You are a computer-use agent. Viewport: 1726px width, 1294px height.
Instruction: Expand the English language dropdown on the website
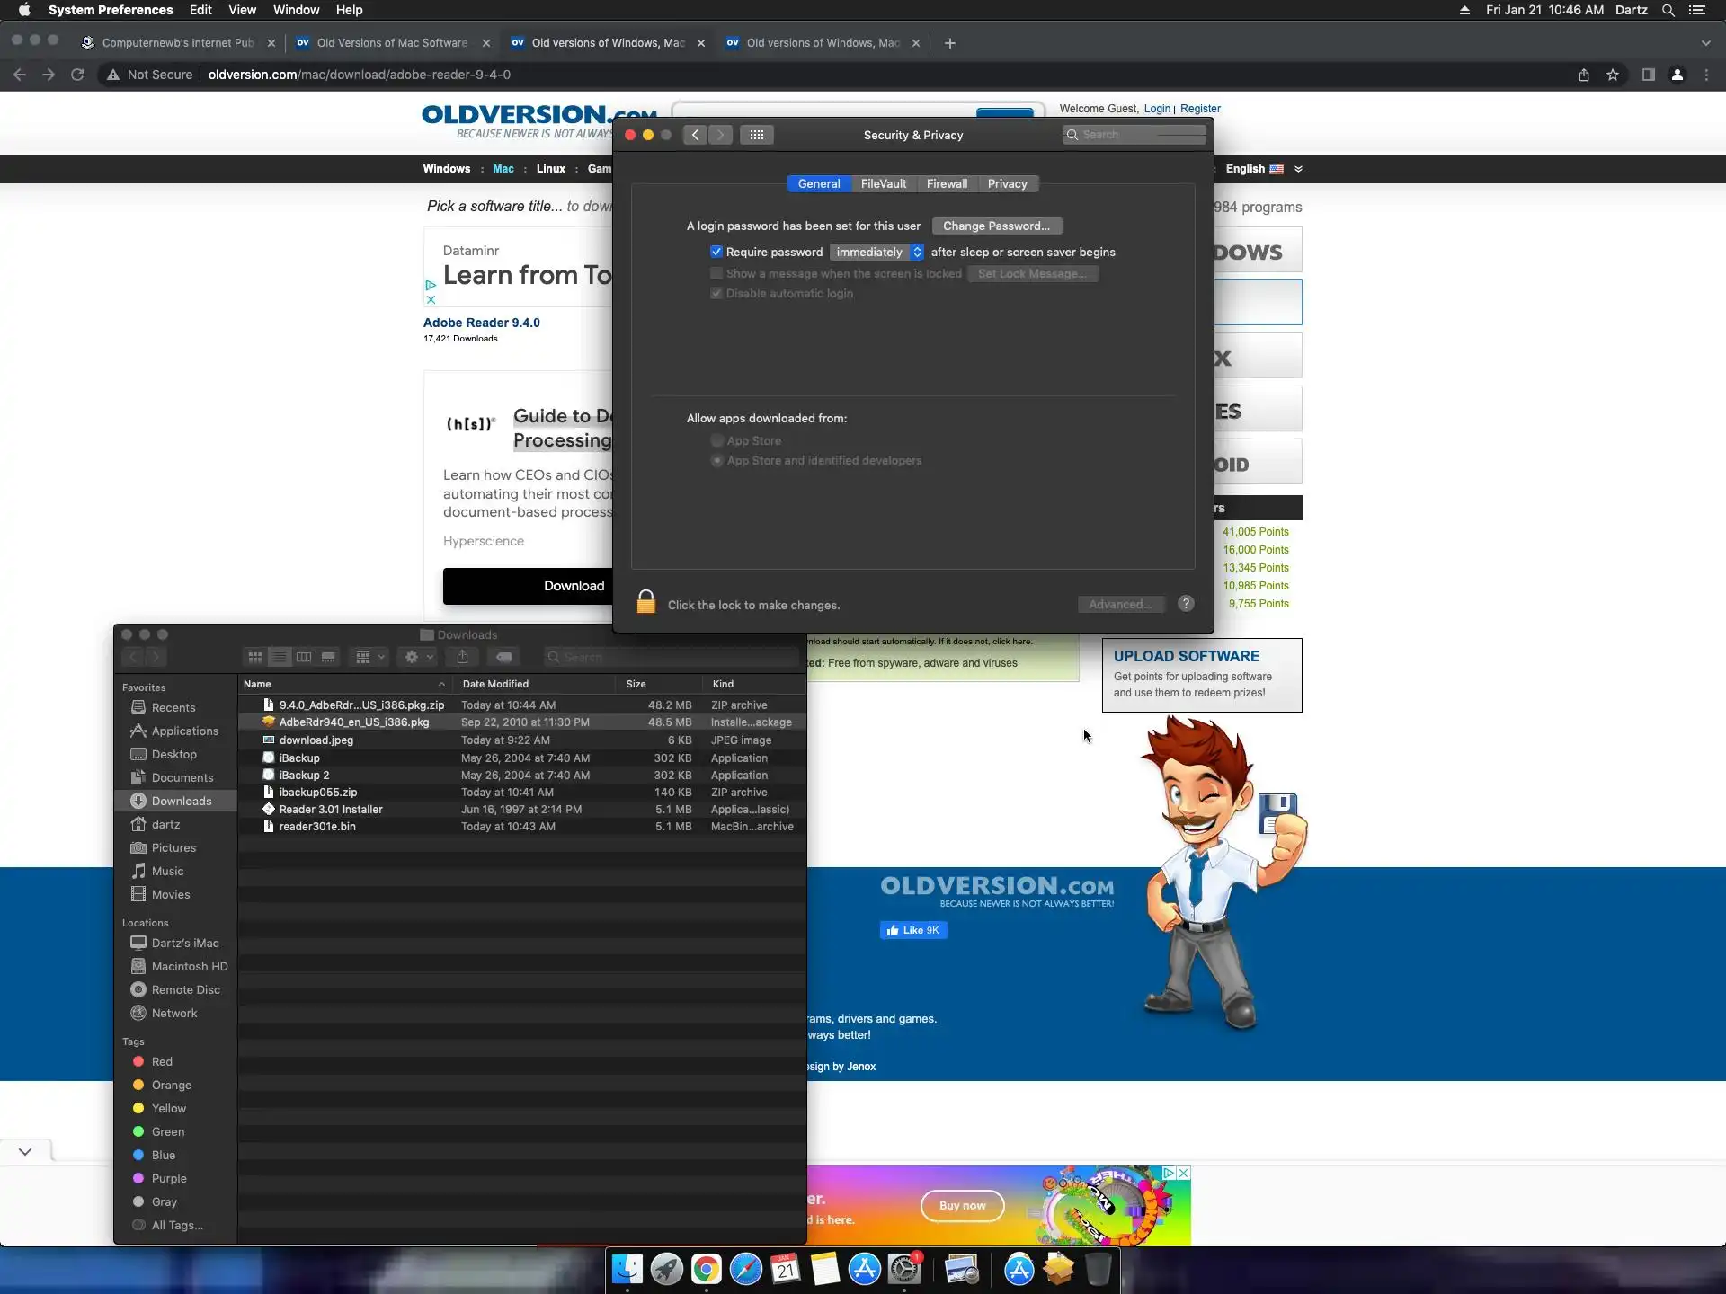pyautogui.click(x=1298, y=169)
